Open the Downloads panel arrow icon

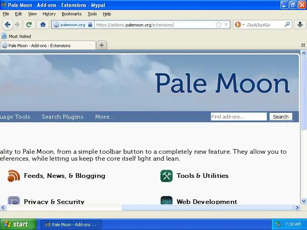[x=300, y=25]
